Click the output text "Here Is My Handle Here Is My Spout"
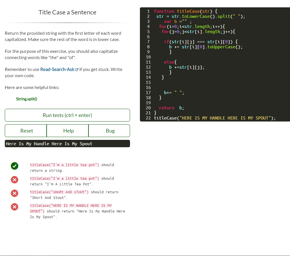 pyautogui.click(x=49, y=144)
